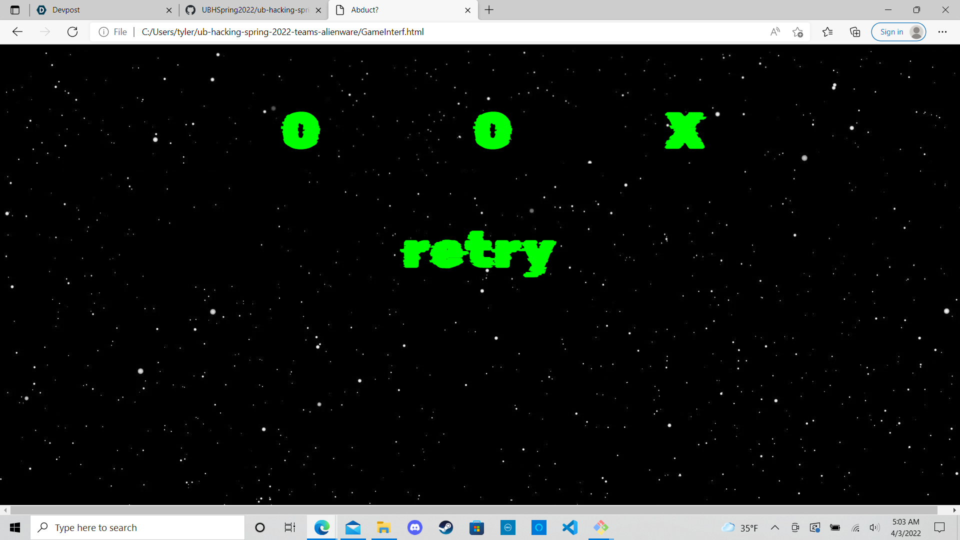Show hidden system tray icons
Image resolution: width=960 pixels, height=540 pixels.
coord(775,527)
